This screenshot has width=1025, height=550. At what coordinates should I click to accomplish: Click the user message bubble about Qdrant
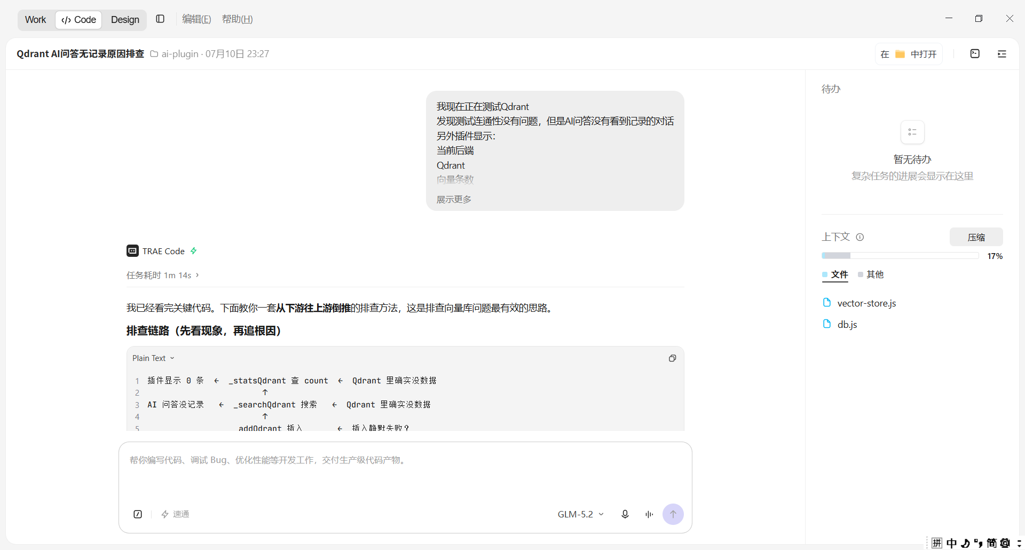(x=555, y=151)
